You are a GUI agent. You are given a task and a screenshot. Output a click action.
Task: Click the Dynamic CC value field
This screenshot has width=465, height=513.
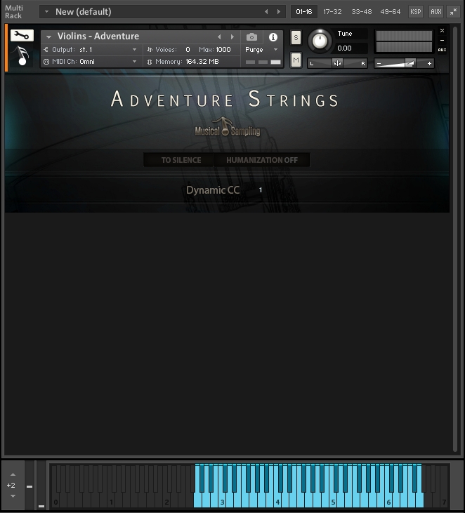[261, 190]
